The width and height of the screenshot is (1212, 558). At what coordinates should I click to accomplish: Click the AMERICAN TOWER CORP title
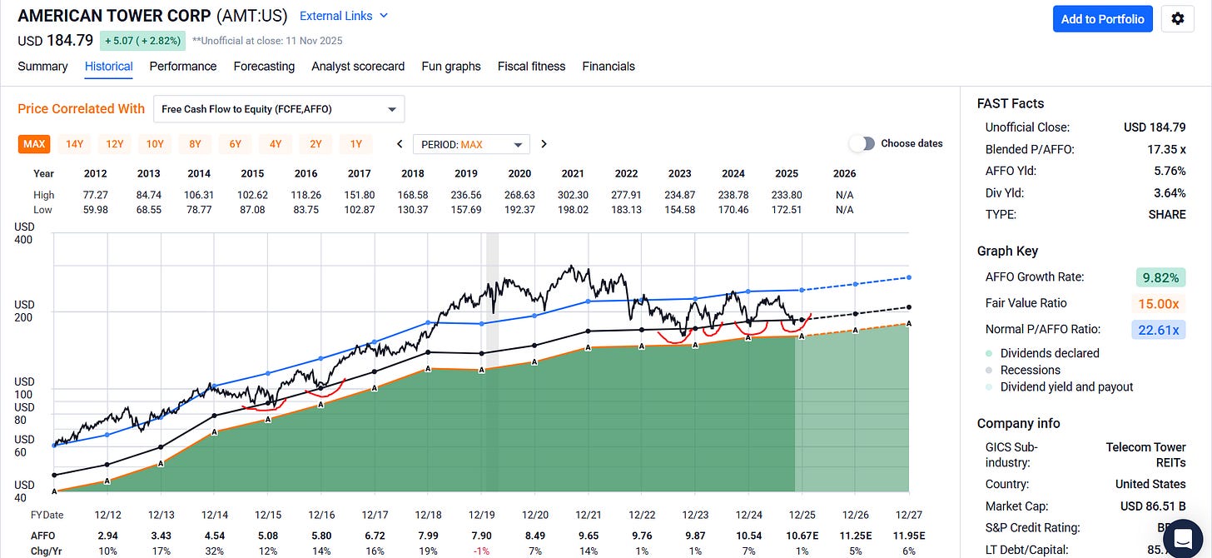(x=114, y=16)
